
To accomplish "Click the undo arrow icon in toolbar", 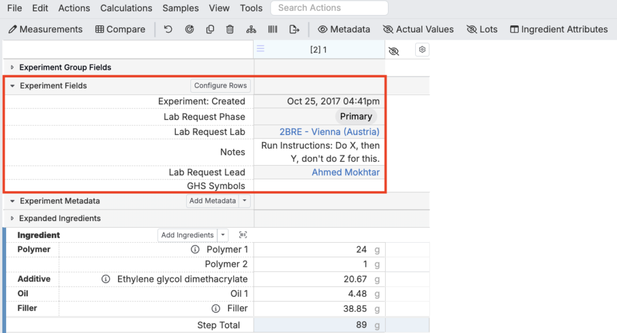I will 168,30.
